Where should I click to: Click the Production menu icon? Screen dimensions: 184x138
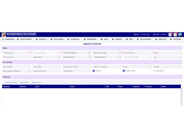pos(68,39)
